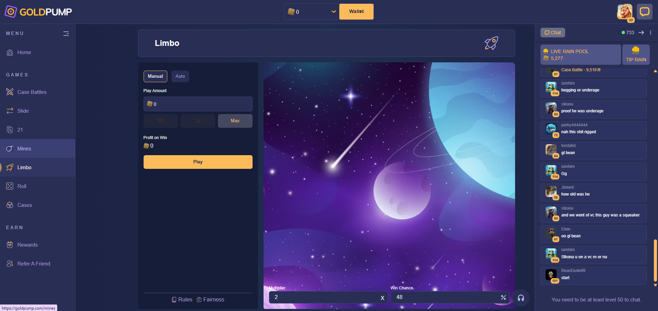
Task: Switch to Manual mode
Action: [x=155, y=76]
